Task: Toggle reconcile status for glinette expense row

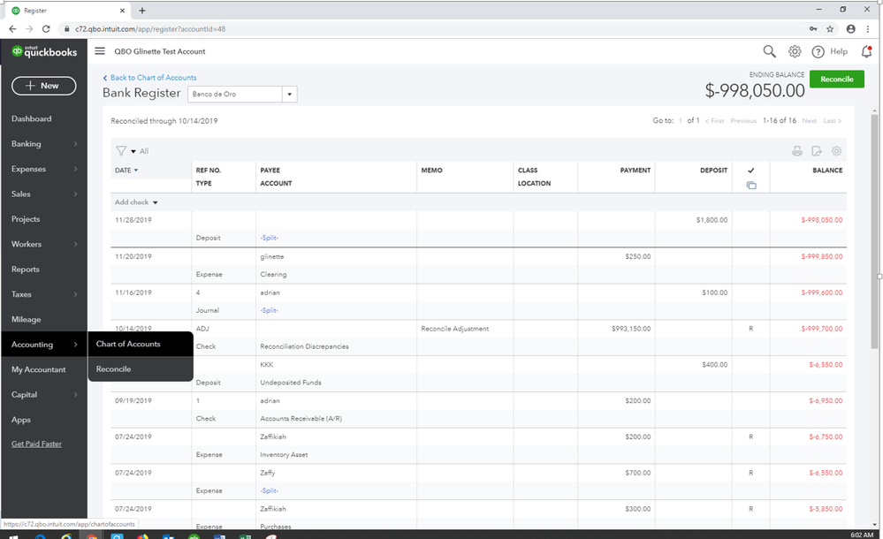Action: pos(750,256)
